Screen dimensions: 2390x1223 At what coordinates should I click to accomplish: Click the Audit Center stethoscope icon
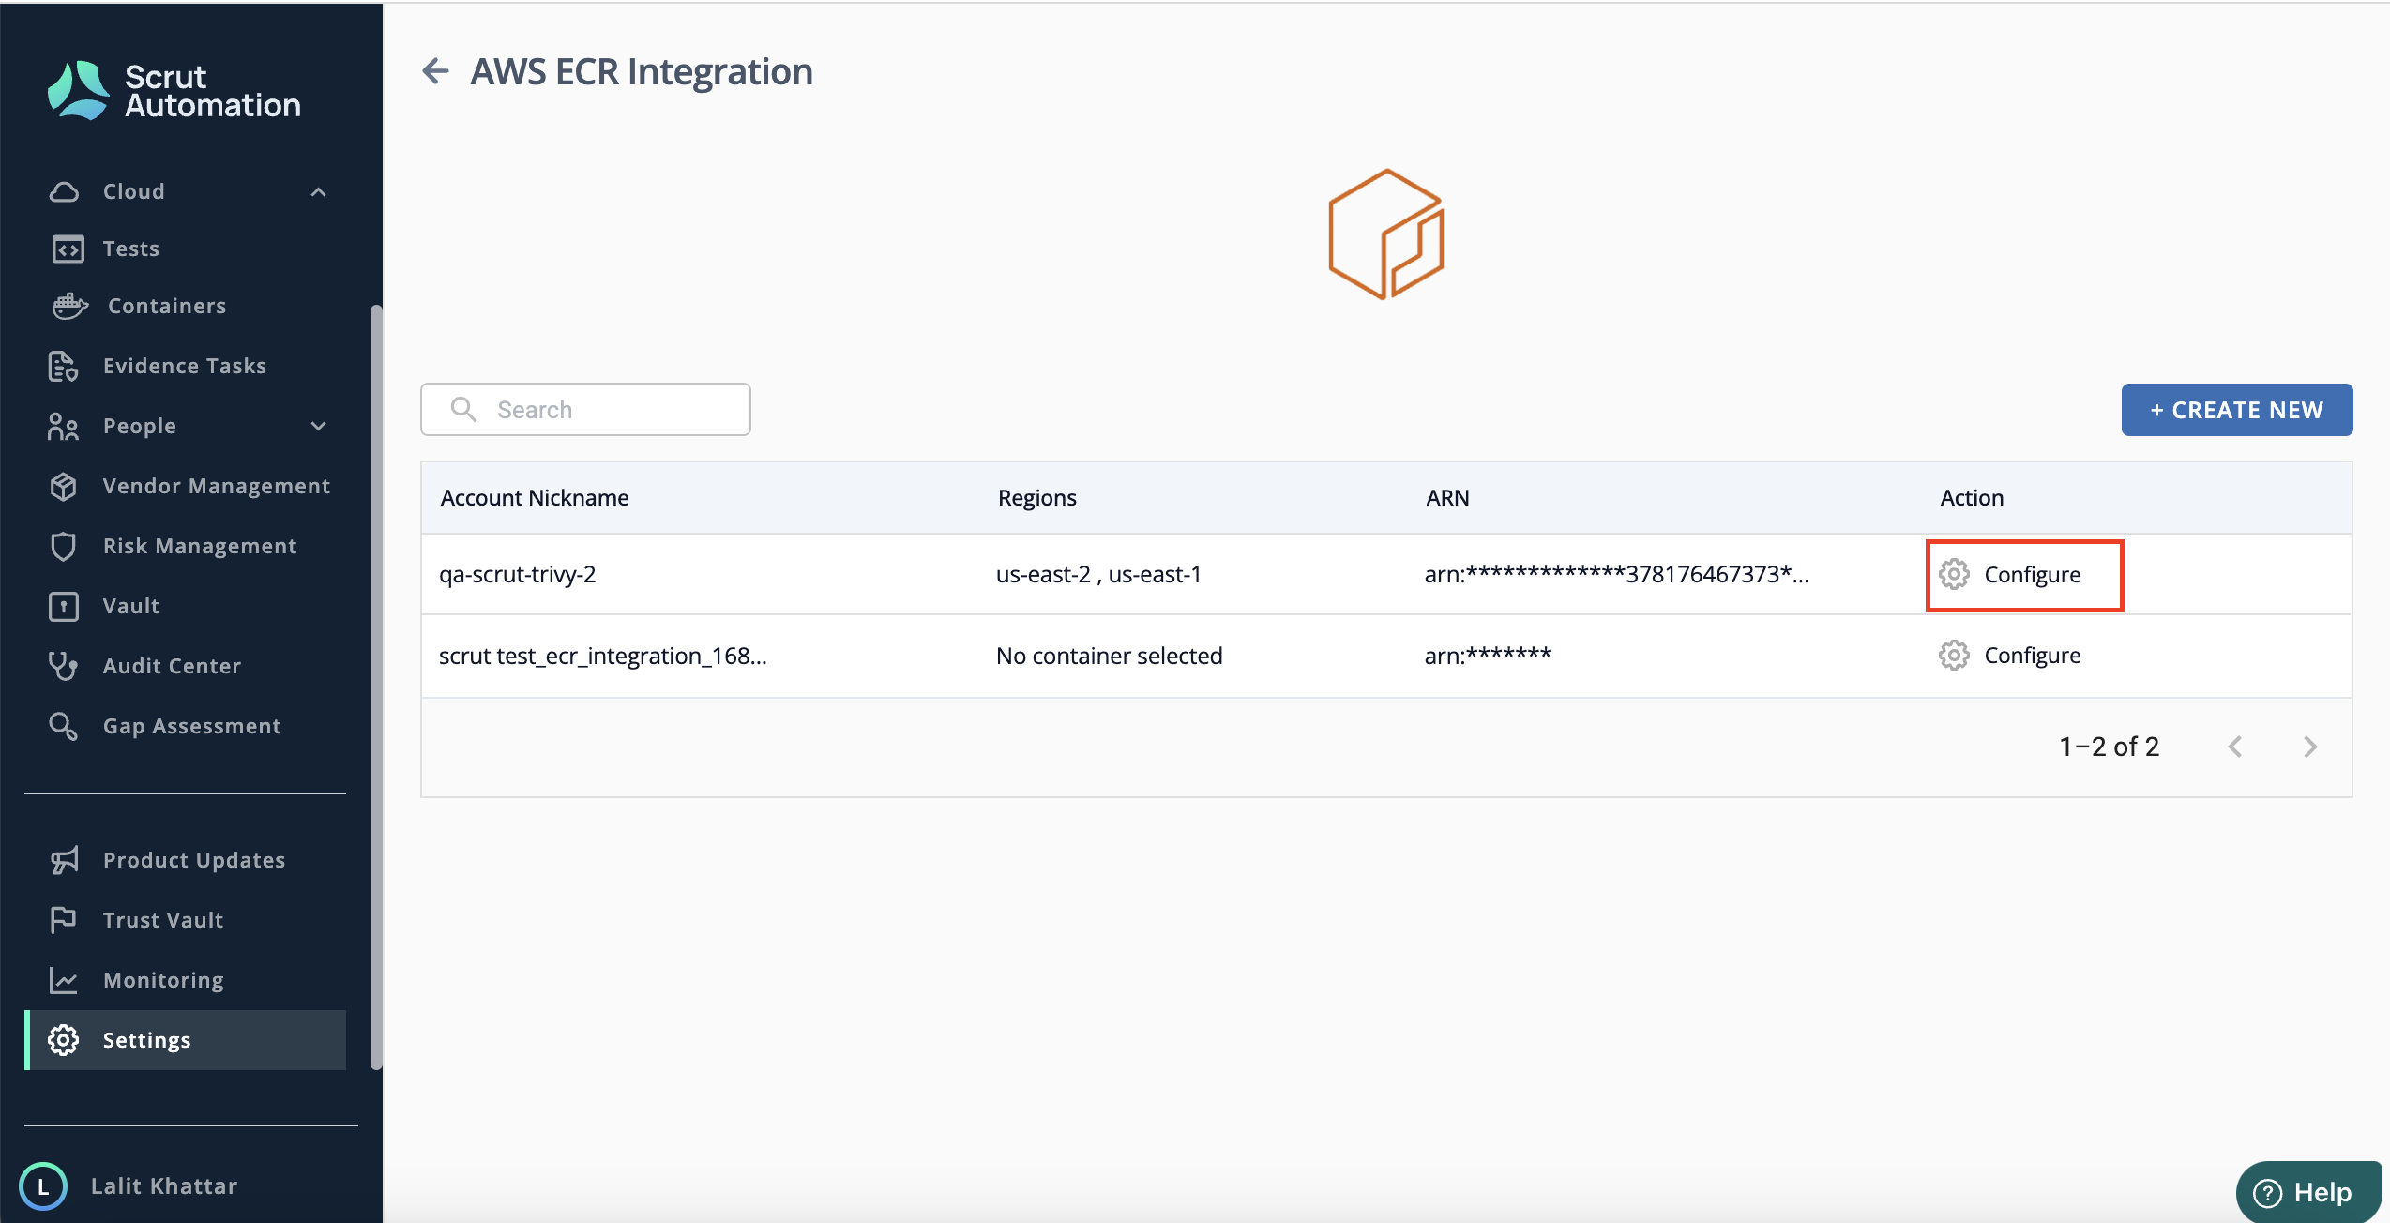pyautogui.click(x=63, y=666)
